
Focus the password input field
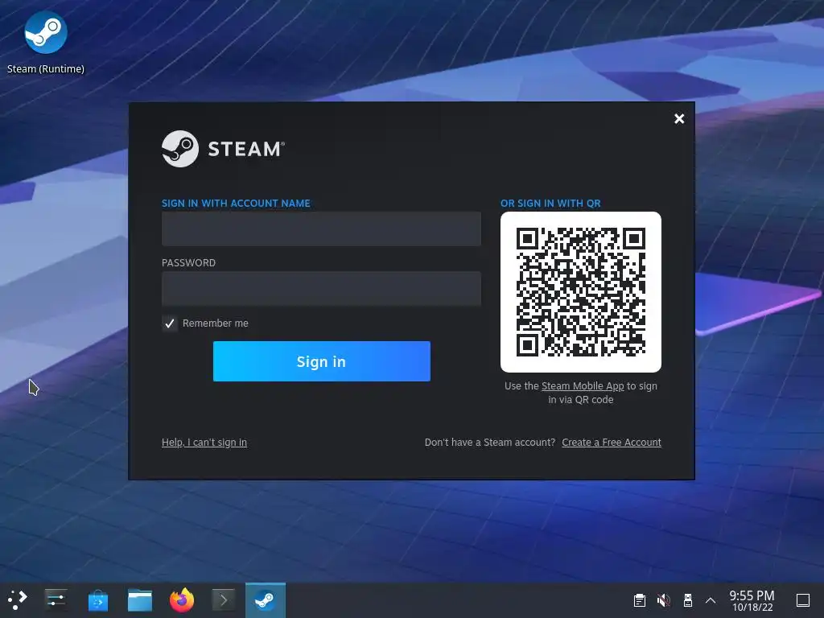pyautogui.click(x=321, y=289)
